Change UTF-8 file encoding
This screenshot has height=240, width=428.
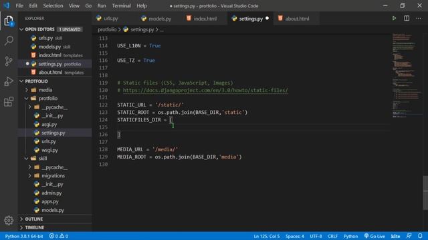pos(316,236)
